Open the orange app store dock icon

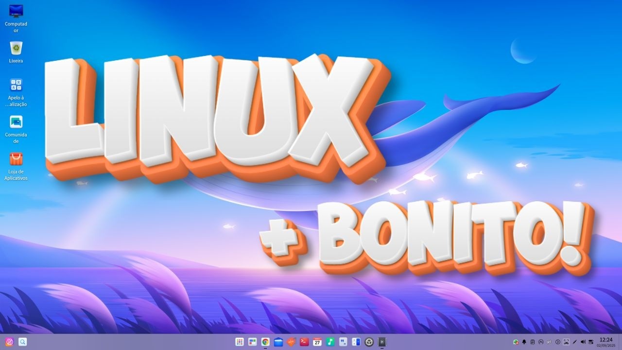tap(291, 342)
